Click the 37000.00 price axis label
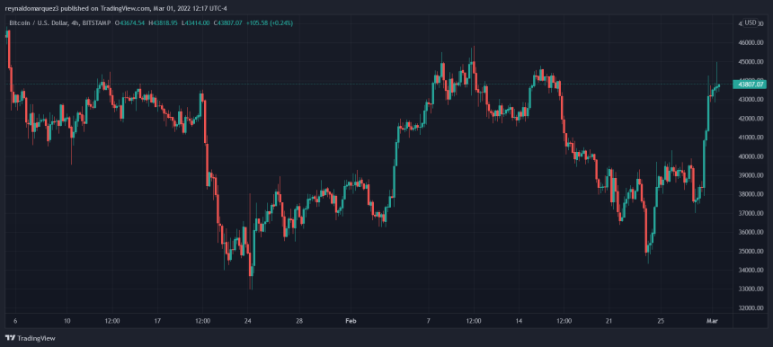This screenshot has height=347, width=773. (x=751, y=213)
